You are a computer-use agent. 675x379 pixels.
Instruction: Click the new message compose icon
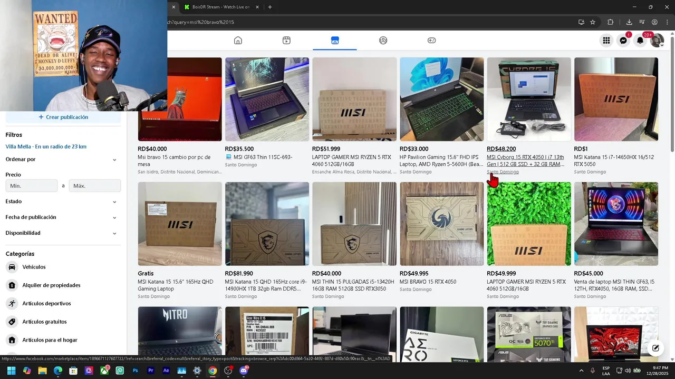coord(655,348)
